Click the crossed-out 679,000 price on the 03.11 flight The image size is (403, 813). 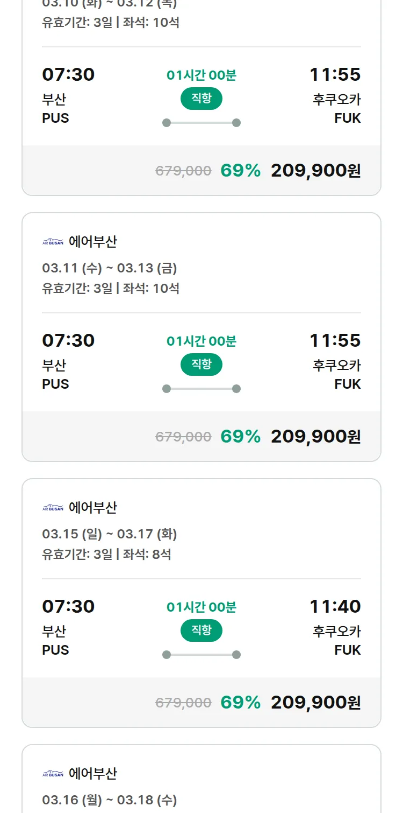click(x=183, y=437)
